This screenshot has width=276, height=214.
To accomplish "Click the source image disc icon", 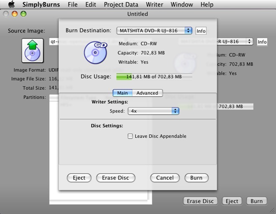I will [33, 51].
